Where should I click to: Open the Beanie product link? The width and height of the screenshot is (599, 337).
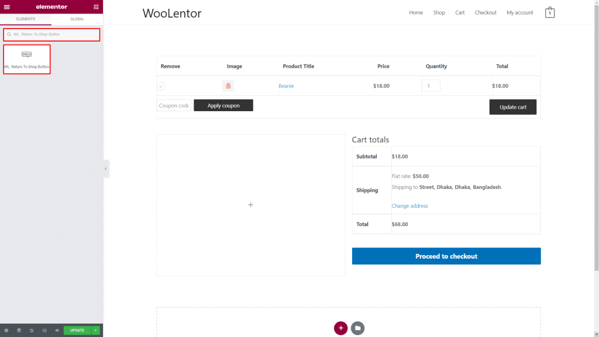(286, 86)
